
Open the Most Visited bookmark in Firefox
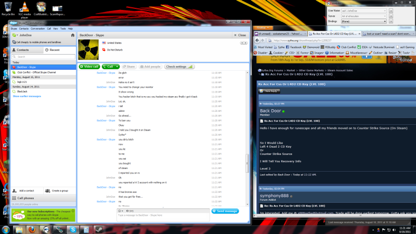(x=263, y=47)
